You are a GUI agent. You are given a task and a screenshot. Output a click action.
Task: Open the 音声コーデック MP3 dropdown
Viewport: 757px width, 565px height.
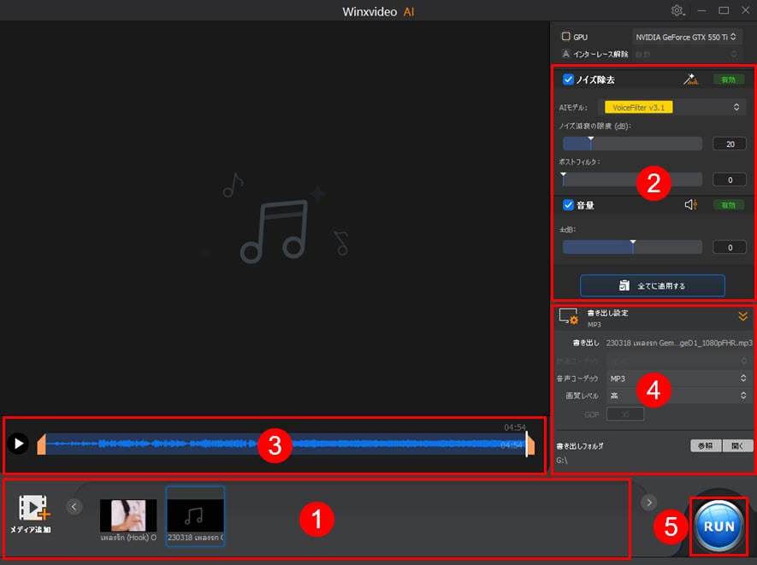coord(677,379)
